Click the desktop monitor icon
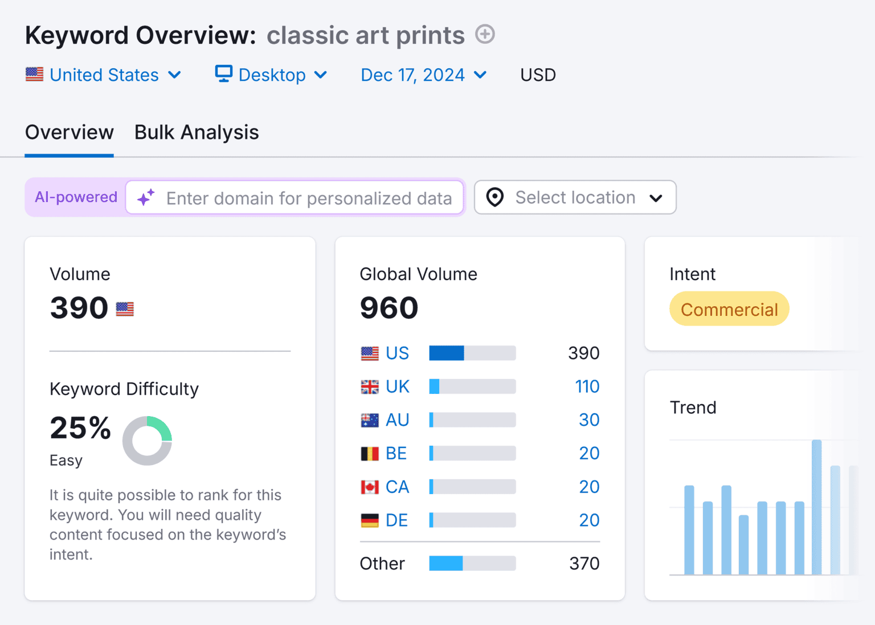This screenshot has height=625, width=875. pos(223,74)
